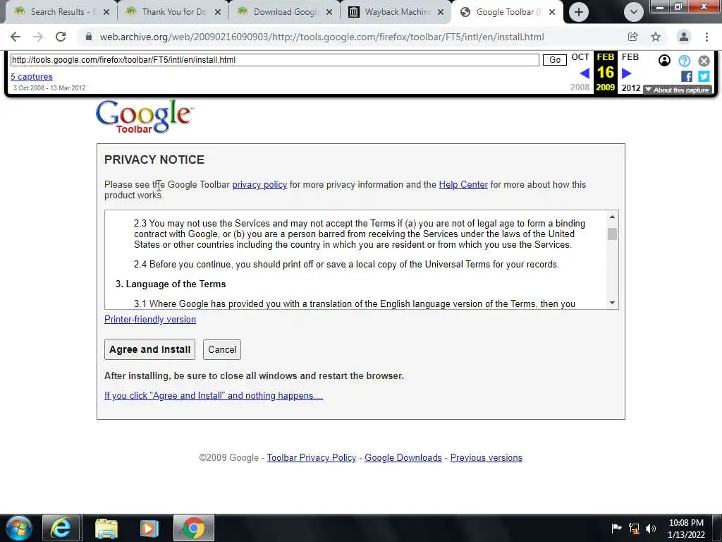Click the browser forward arrow
The image size is (722, 542).
[38, 37]
